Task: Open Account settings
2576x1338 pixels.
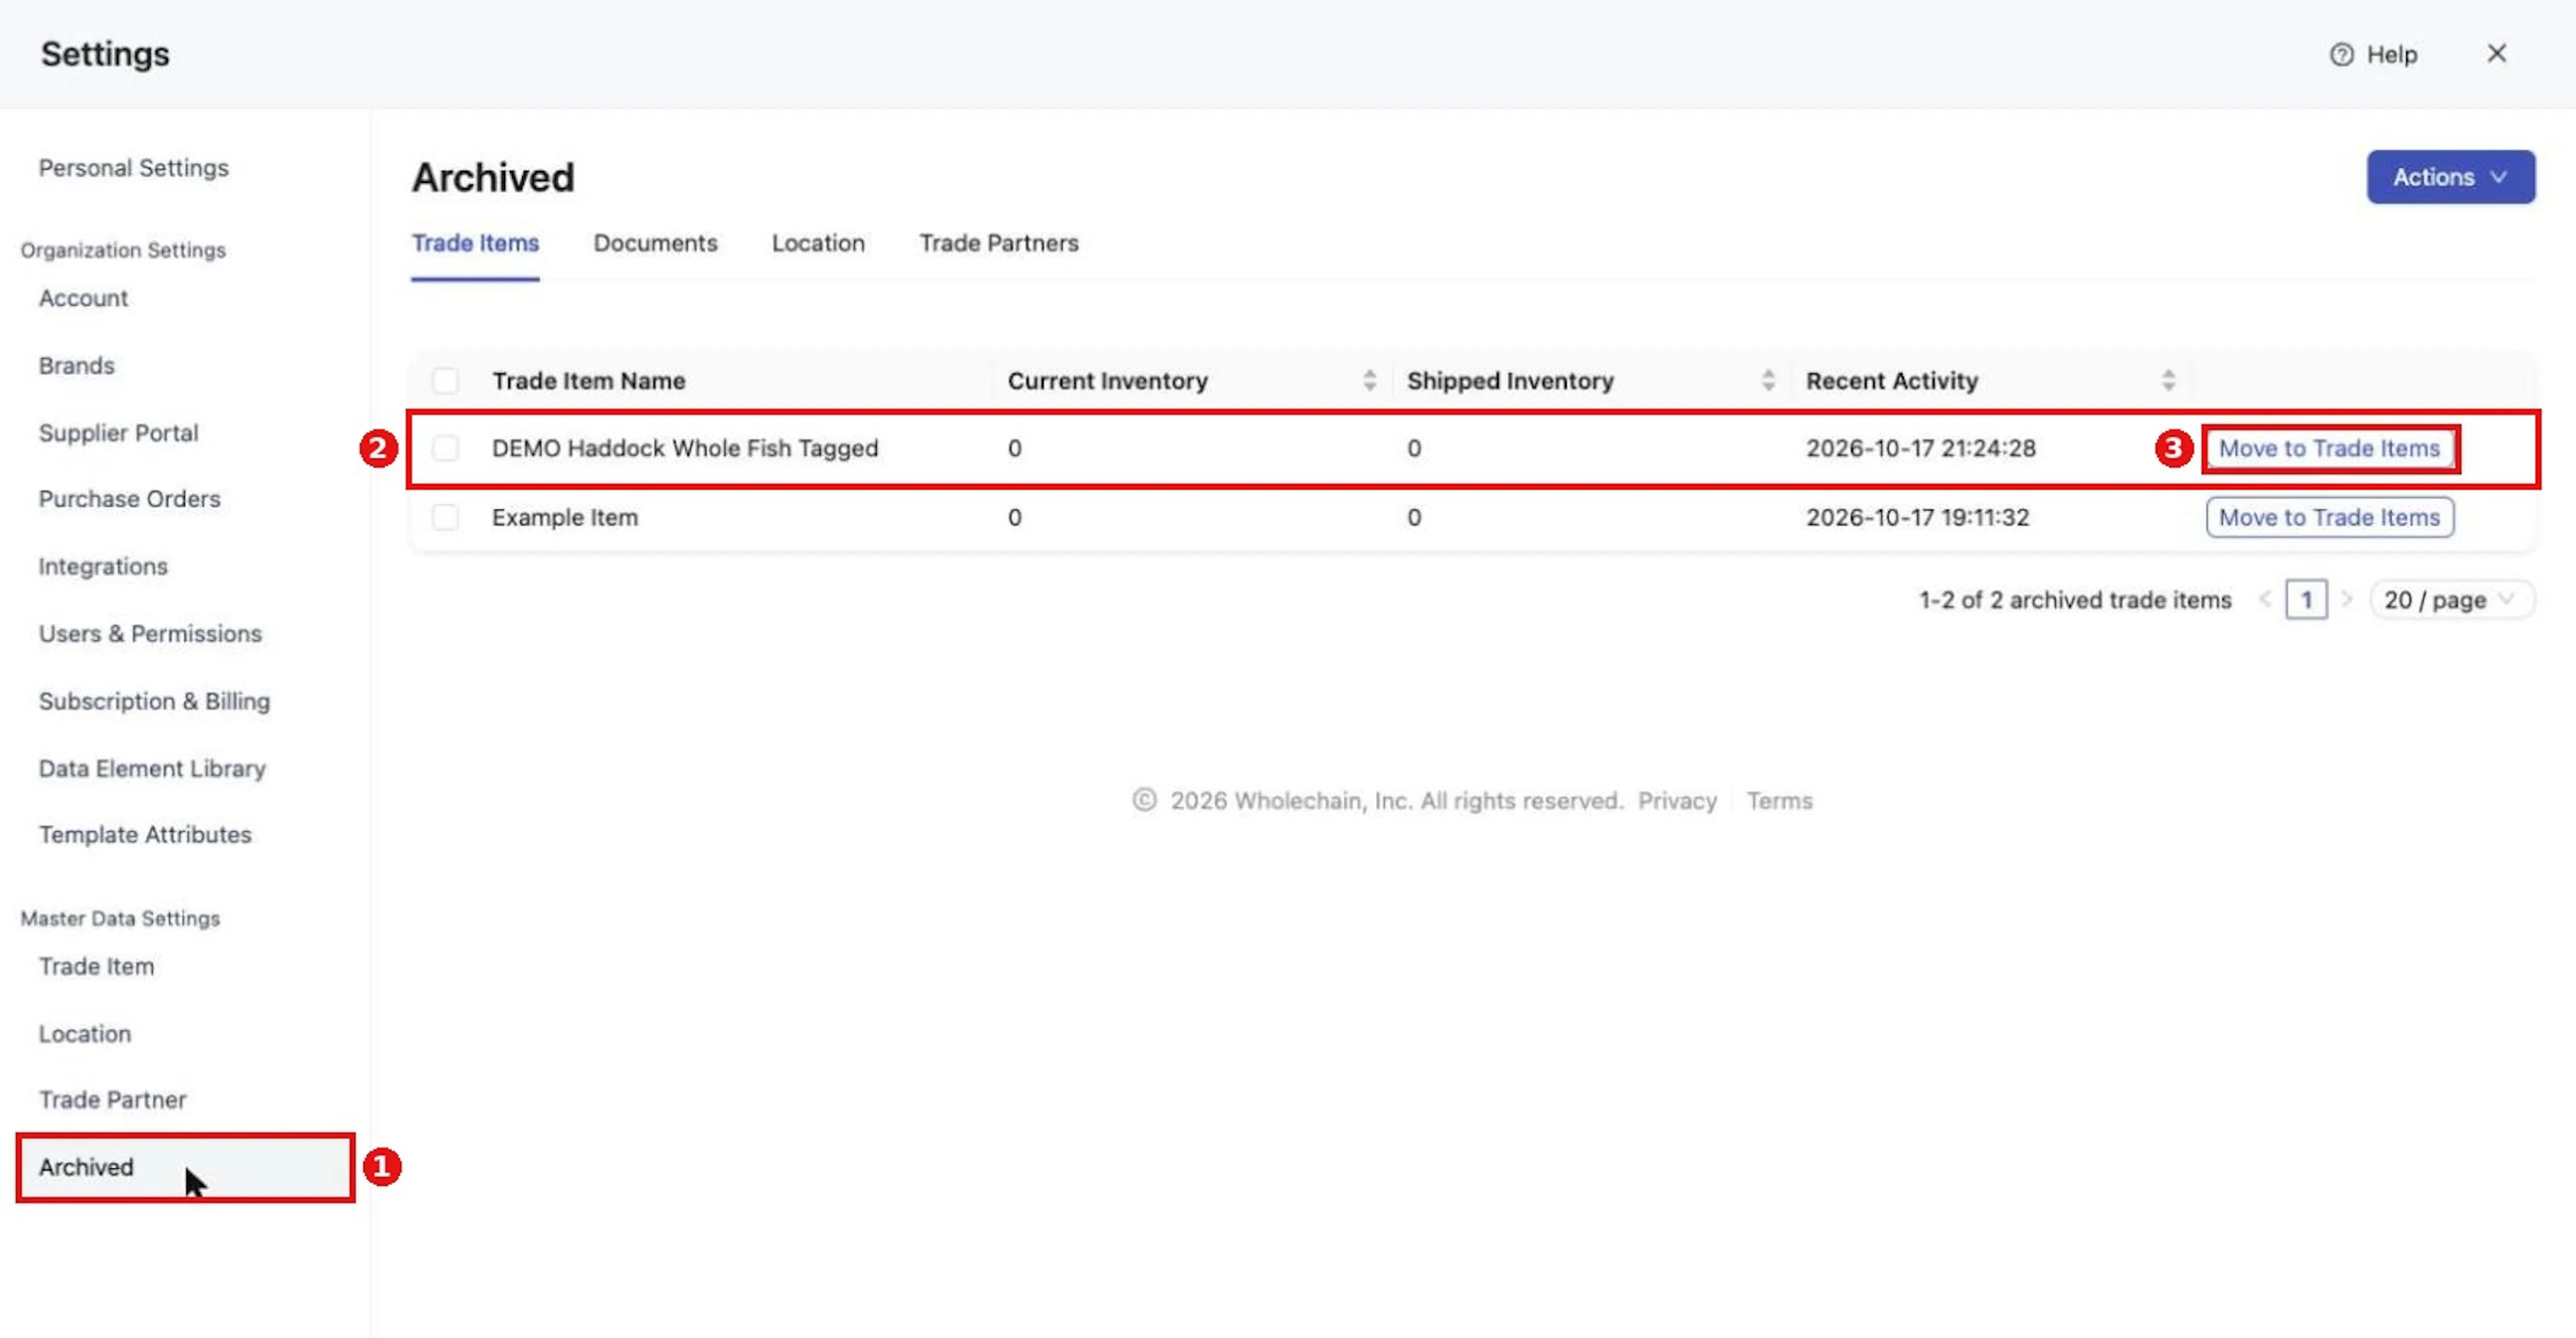Action: 83,298
